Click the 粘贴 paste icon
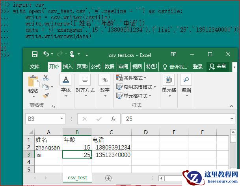 pyautogui.click(x=33, y=81)
